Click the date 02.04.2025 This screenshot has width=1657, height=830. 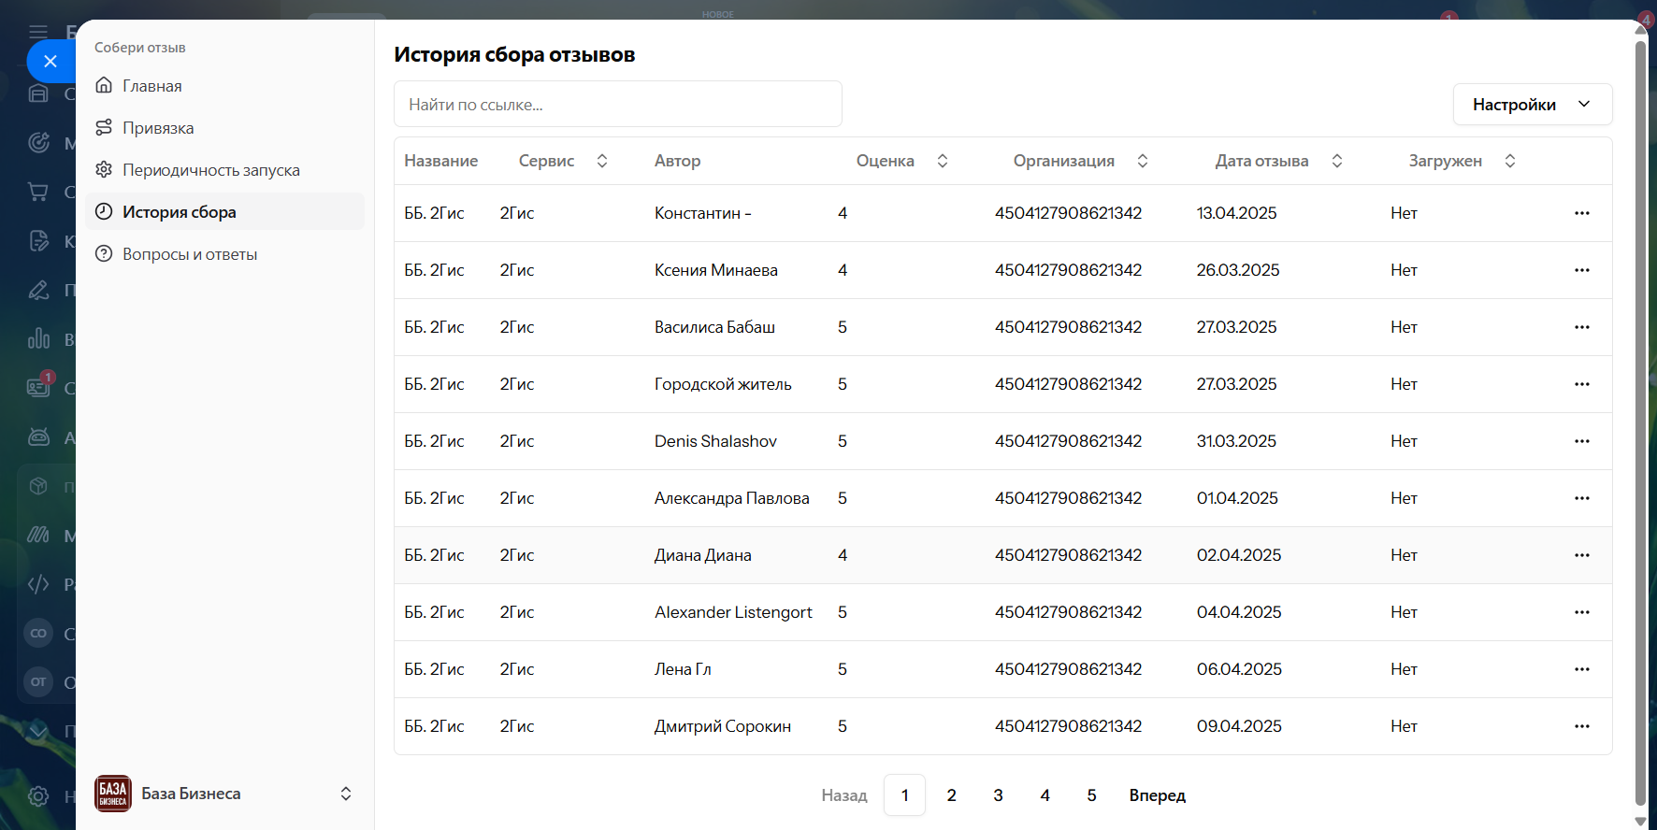tap(1239, 555)
